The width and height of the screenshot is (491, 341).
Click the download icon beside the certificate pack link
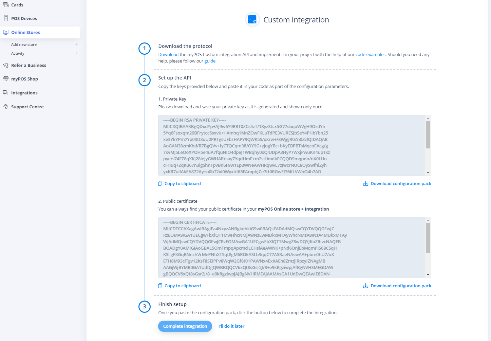pyautogui.click(x=365, y=286)
